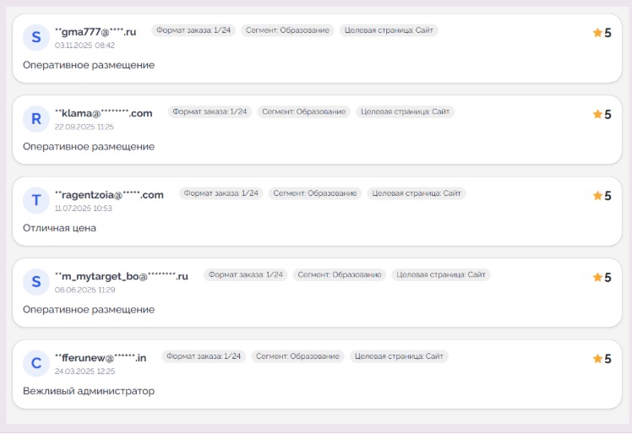Image resolution: width=632 pixels, height=434 pixels.
Task: Click the R avatar of klama review
Action: point(35,119)
